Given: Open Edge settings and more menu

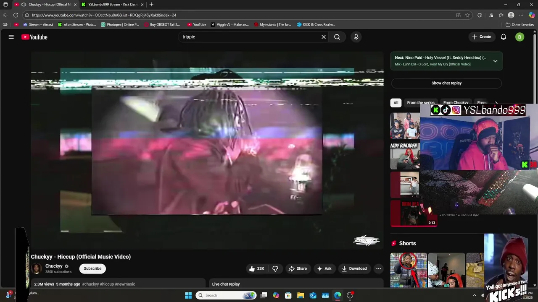Looking at the screenshot, I should tap(521, 15).
